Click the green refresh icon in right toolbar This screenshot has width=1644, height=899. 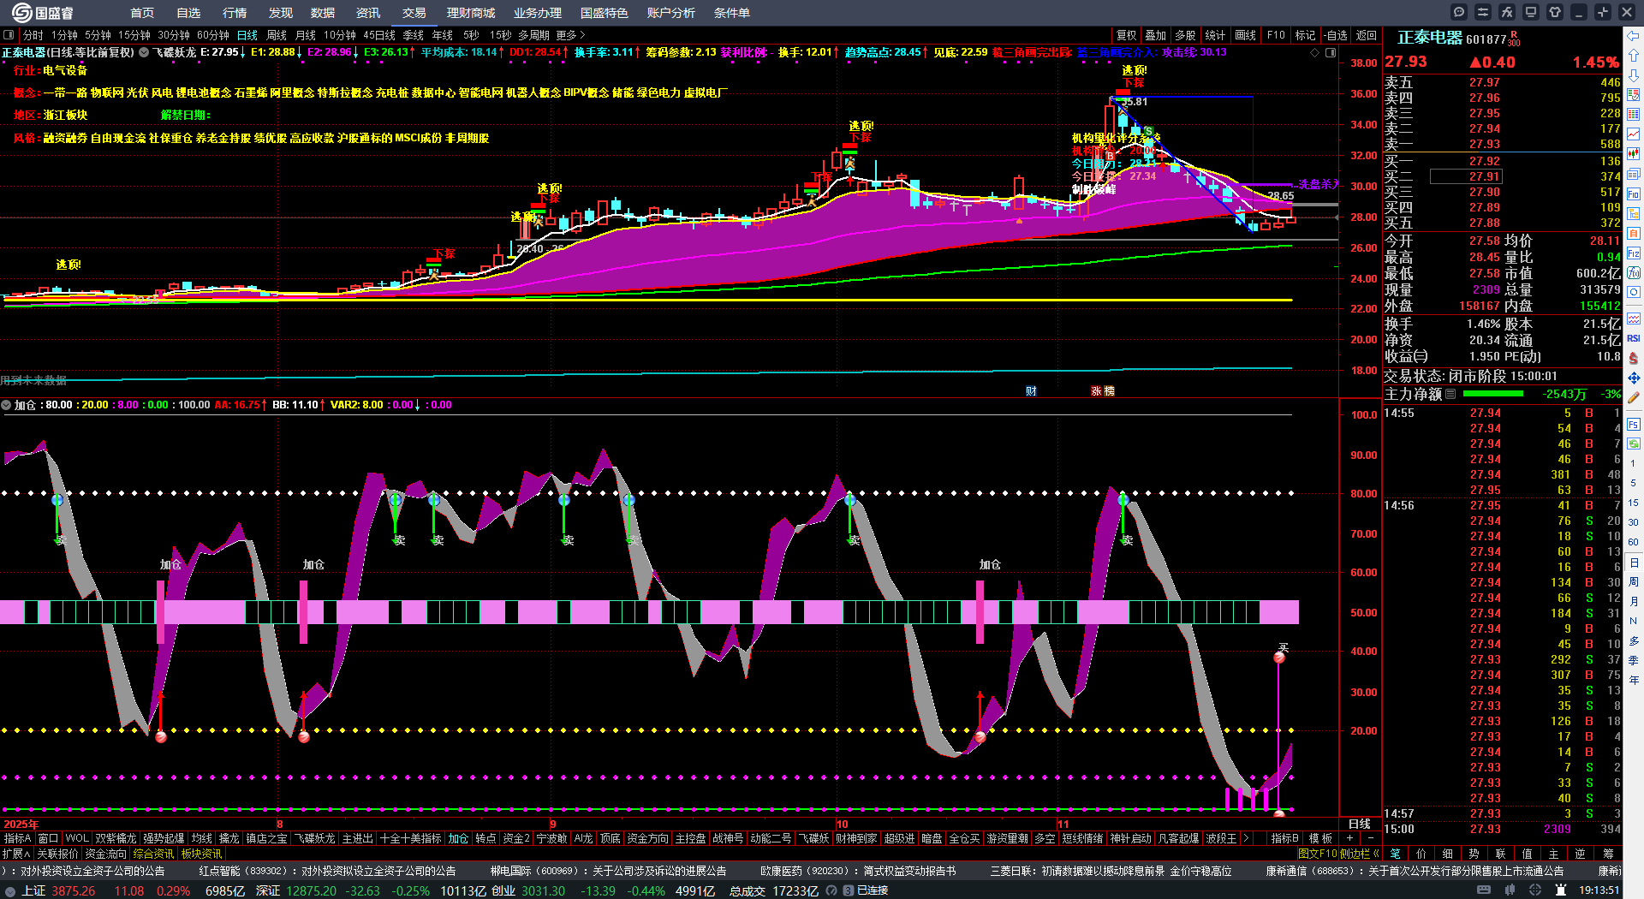[1634, 444]
